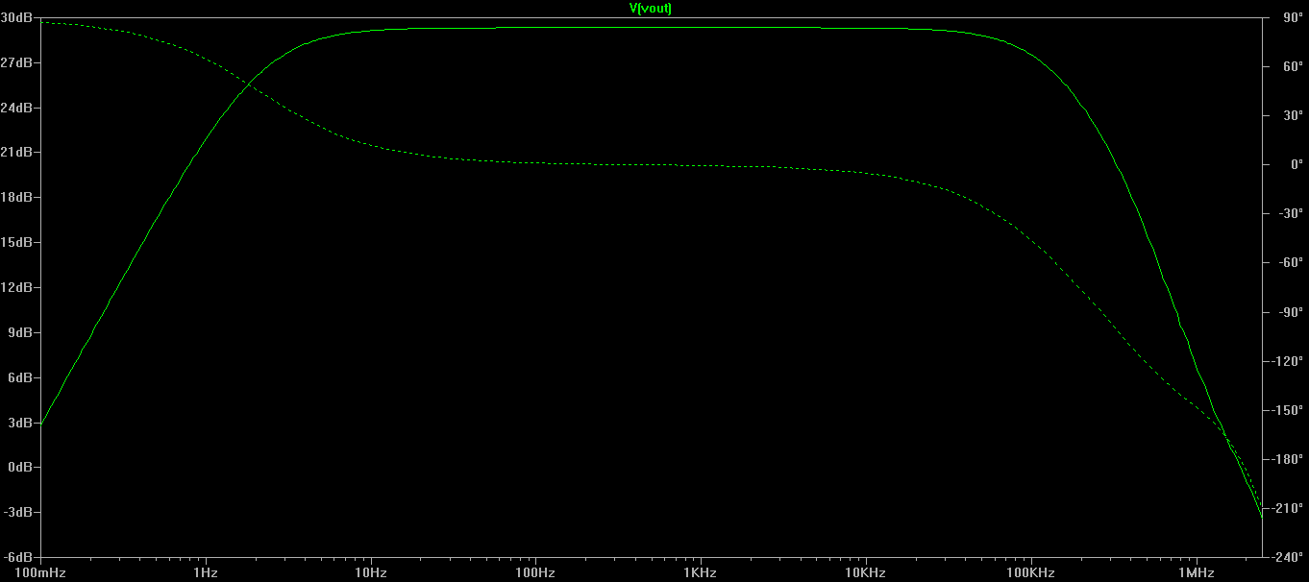Click the -60° phase axis label
This screenshot has height=582, width=1309.
pos(1291,263)
